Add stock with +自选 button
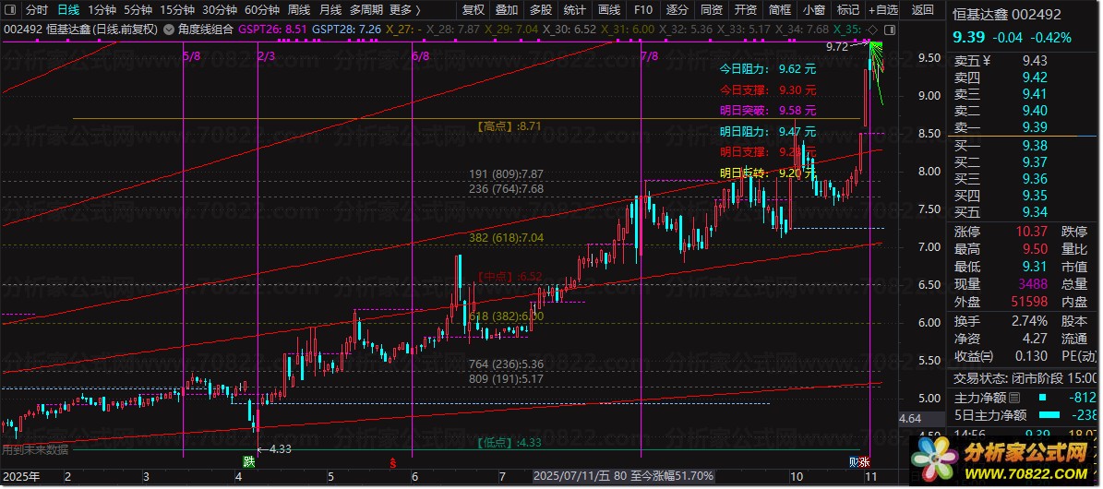Image resolution: width=1103 pixels, height=489 pixels. pos(883,10)
